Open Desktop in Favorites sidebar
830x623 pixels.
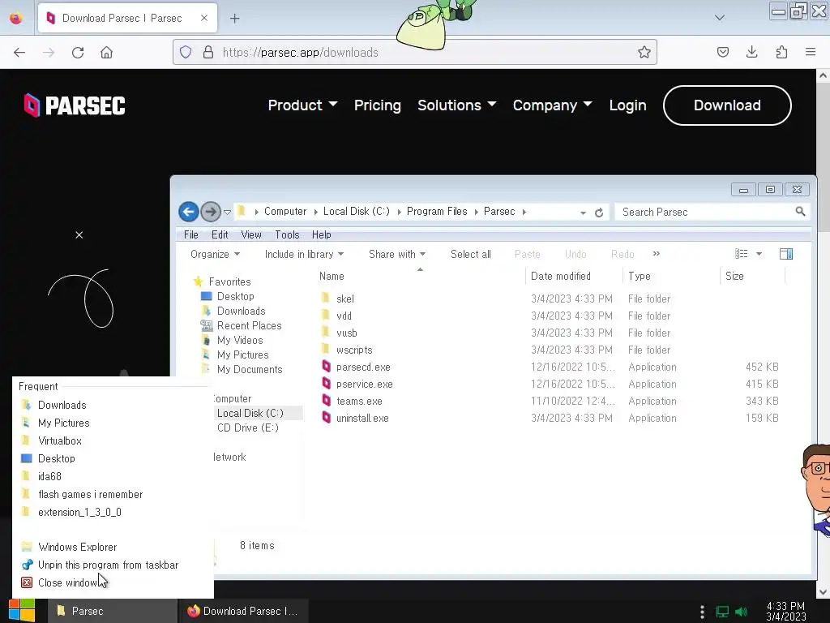click(235, 296)
